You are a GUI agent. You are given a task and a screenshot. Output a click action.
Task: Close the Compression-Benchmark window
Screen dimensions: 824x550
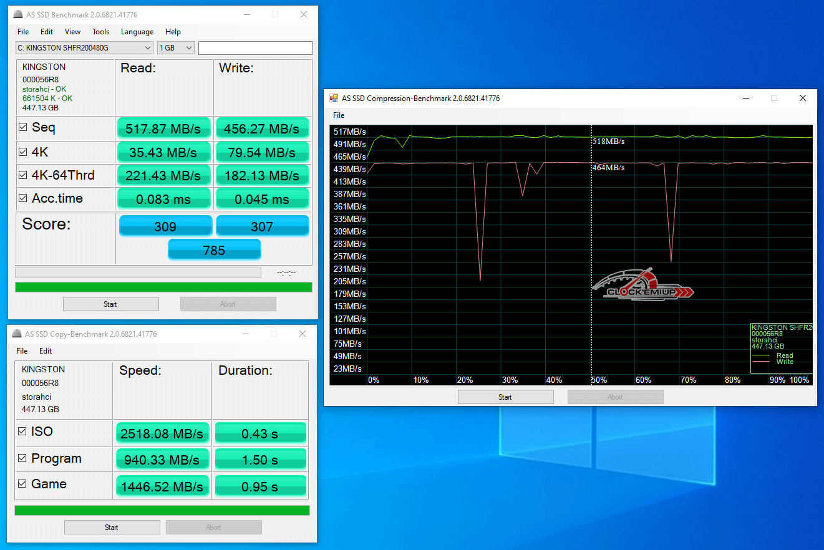click(x=802, y=98)
